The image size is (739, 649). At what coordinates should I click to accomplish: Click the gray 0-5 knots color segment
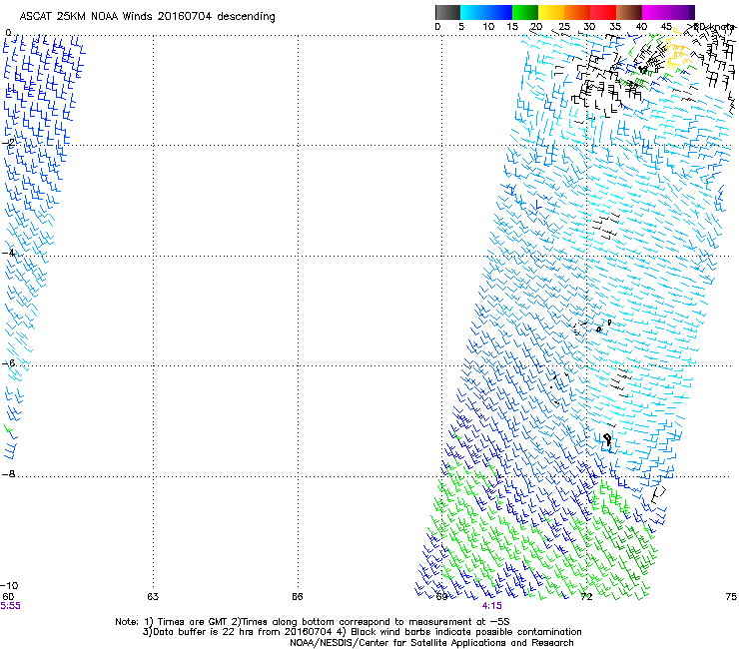[447, 12]
